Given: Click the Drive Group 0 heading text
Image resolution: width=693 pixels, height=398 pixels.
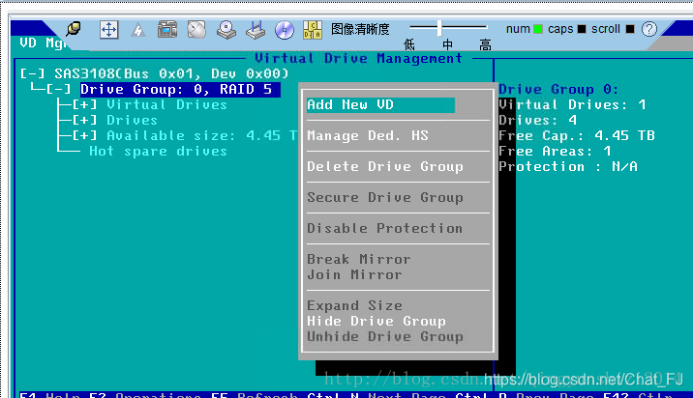Looking at the screenshot, I should (x=558, y=89).
